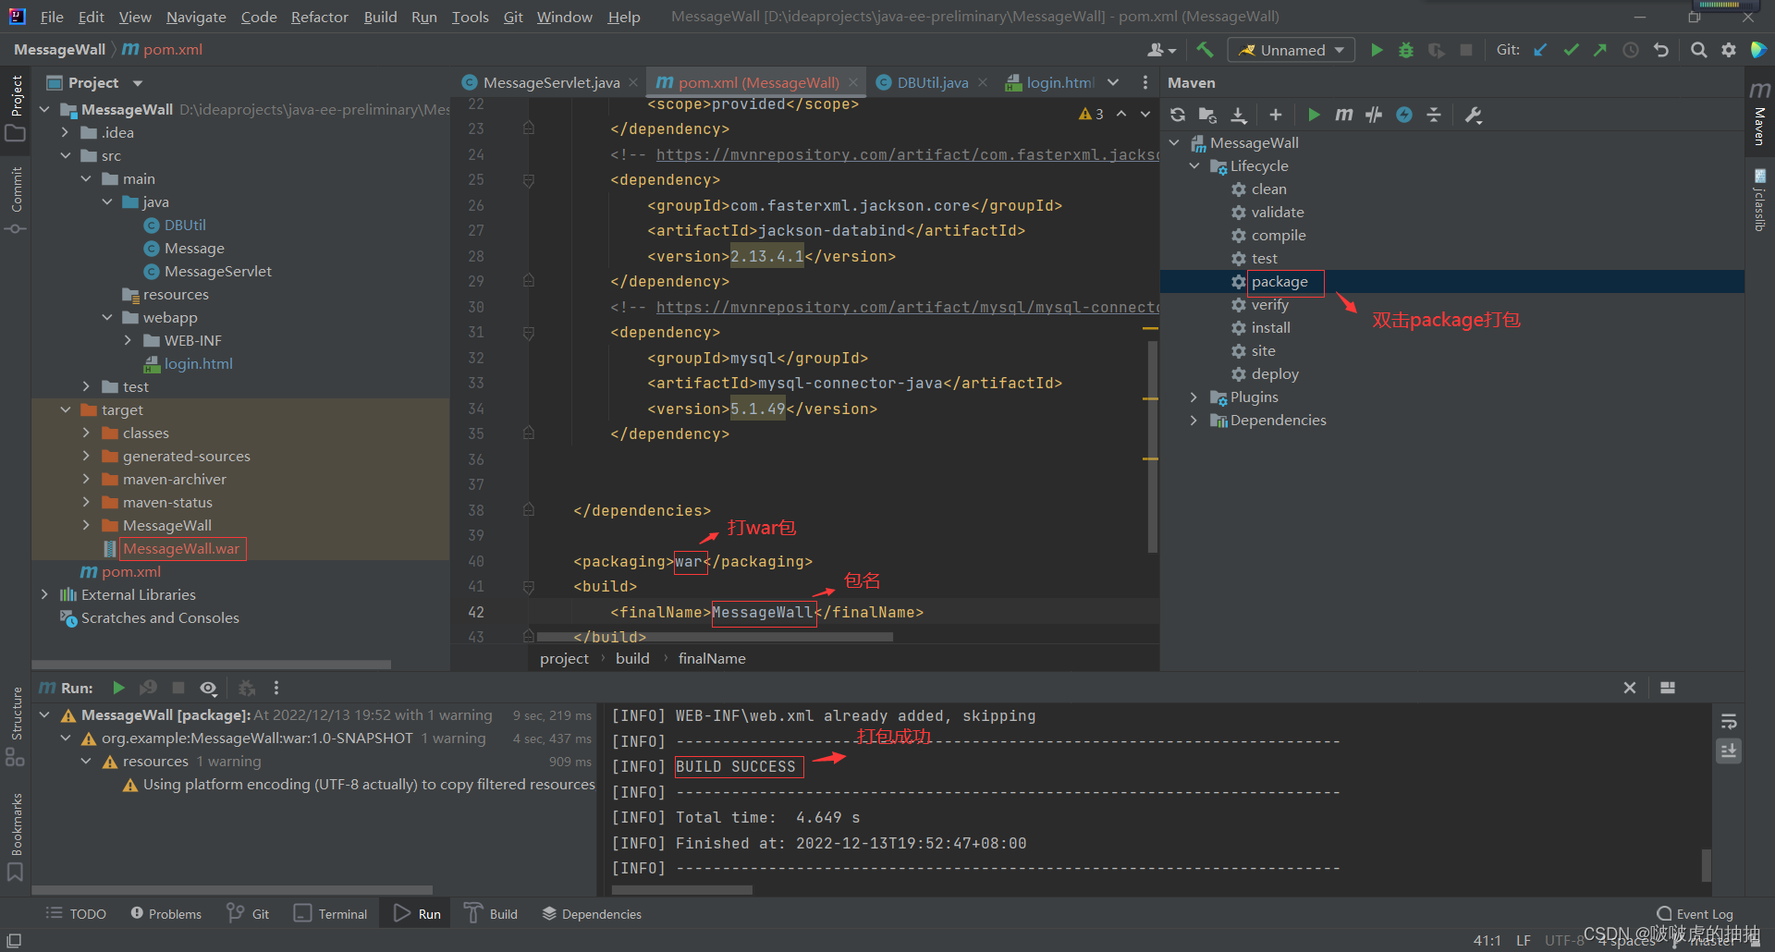Select the package lifecycle goal

pyautogui.click(x=1279, y=281)
